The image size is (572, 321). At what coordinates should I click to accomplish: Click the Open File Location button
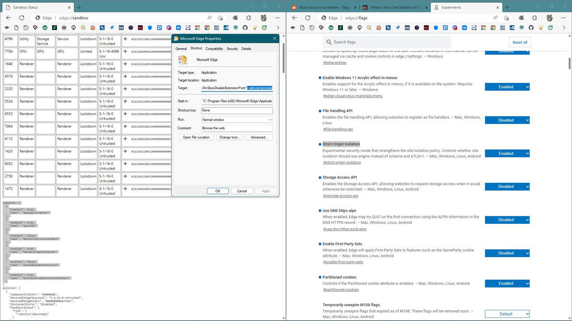click(196, 137)
